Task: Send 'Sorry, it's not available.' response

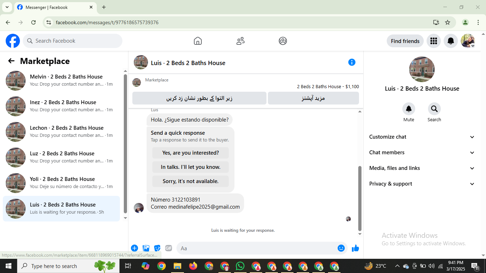Action: (190, 181)
